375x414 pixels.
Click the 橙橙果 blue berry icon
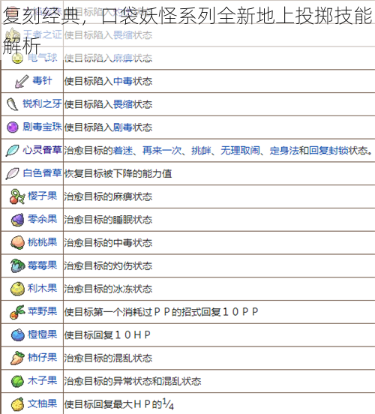tap(17, 334)
